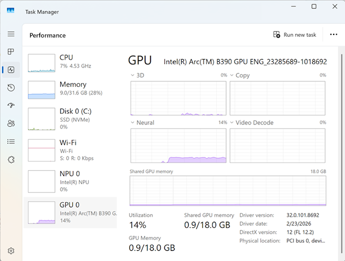Click the Intel(R) Arc(TM) B390 GPU name
The image size is (345, 261).
point(245,62)
